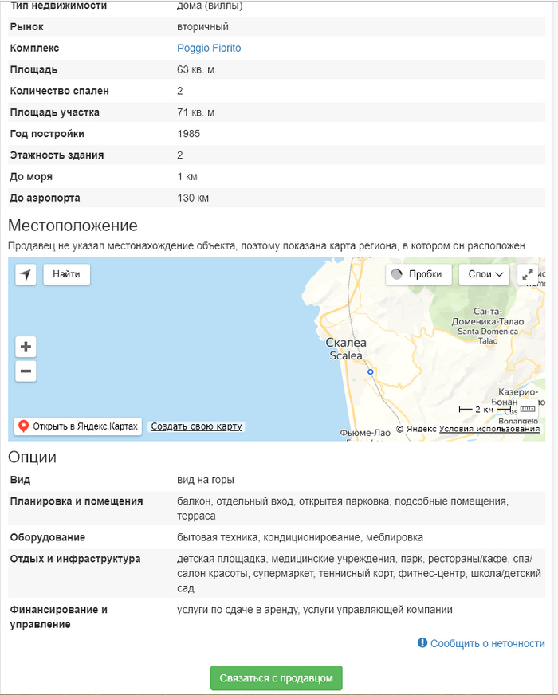Expand the map to fullscreen
The width and height of the screenshot is (558, 695).
528,274
